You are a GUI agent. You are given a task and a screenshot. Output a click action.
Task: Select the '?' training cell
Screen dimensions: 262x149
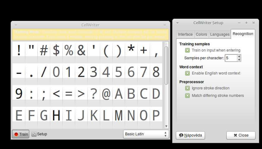tap(94, 95)
